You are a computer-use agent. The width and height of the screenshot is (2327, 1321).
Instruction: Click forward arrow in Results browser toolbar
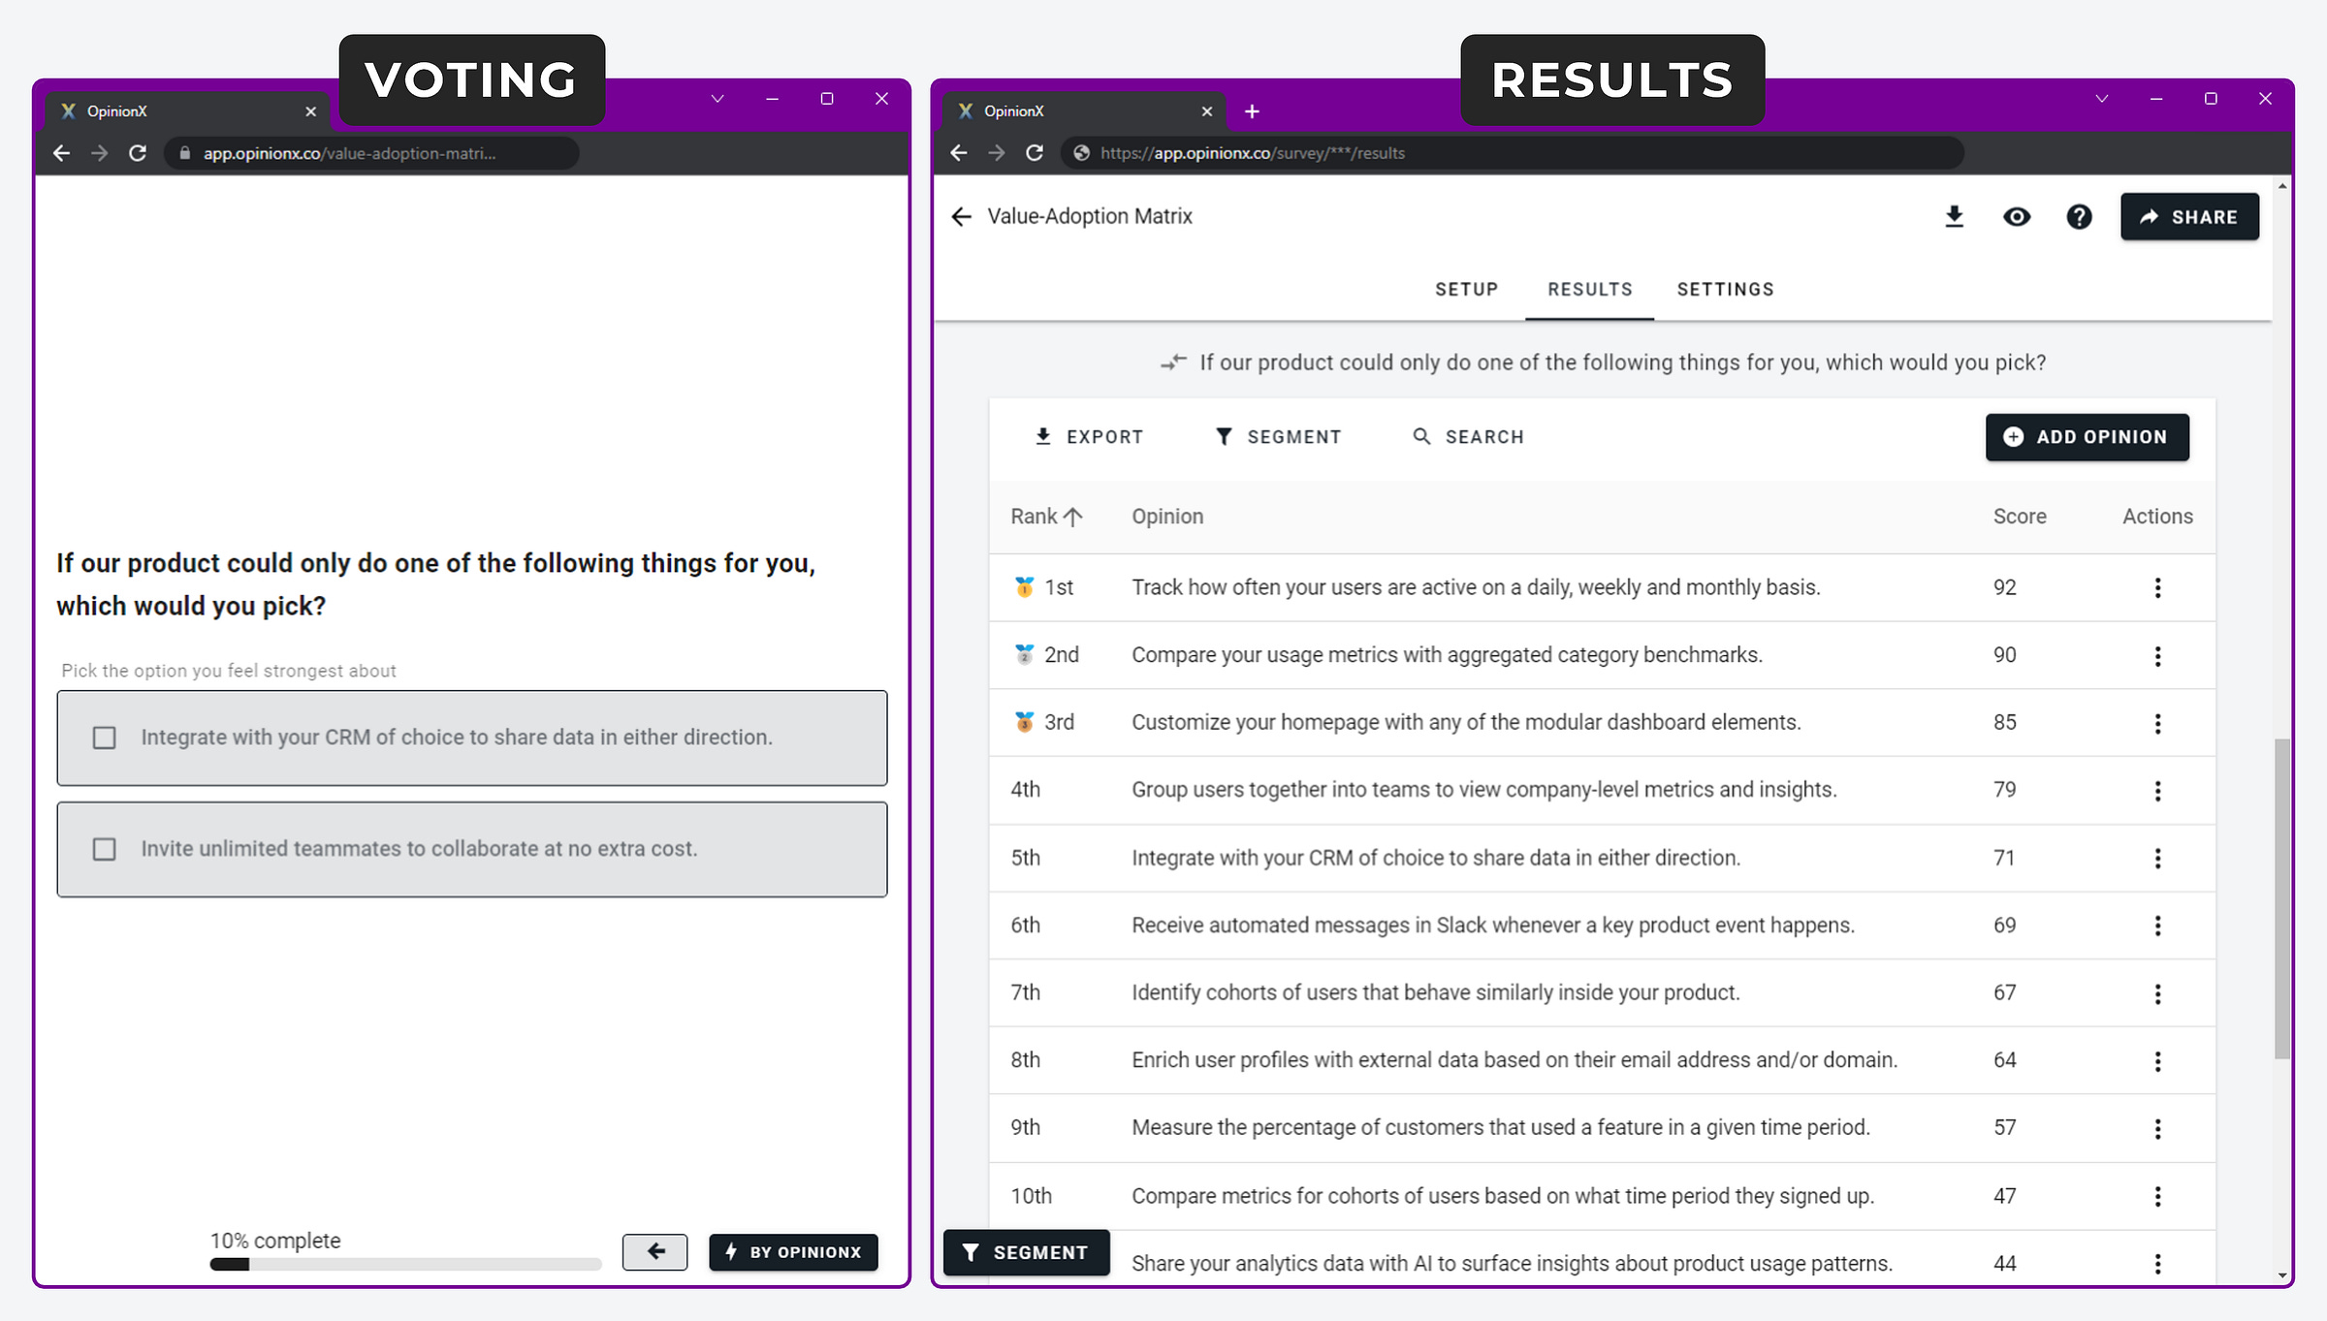click(x=997, y=153)
